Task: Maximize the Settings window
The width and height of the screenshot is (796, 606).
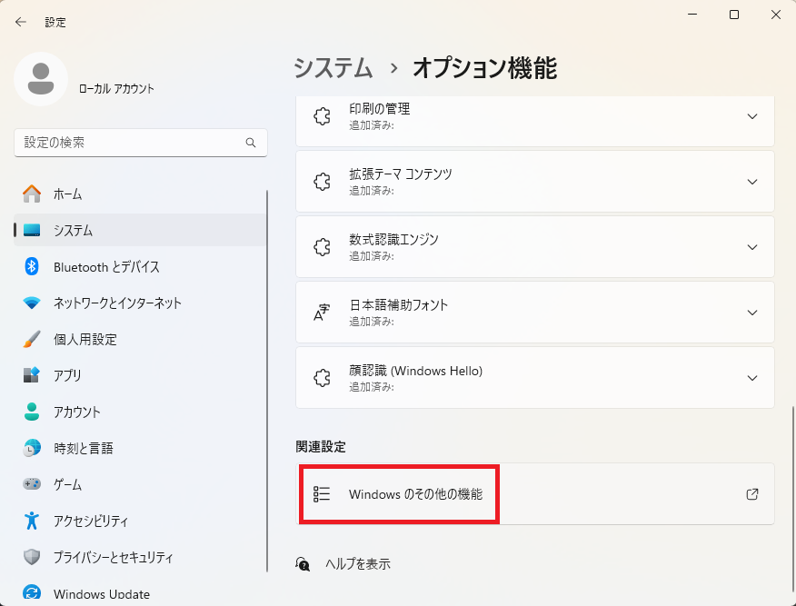Action: tap(734, 15)
